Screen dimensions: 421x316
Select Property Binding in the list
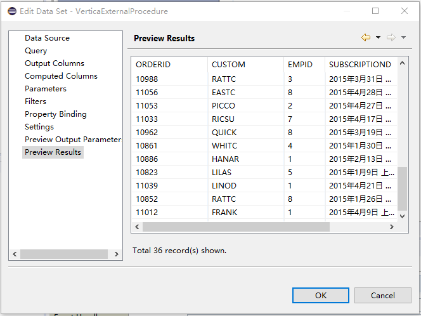pyautogui.click(x=55, y=114)
